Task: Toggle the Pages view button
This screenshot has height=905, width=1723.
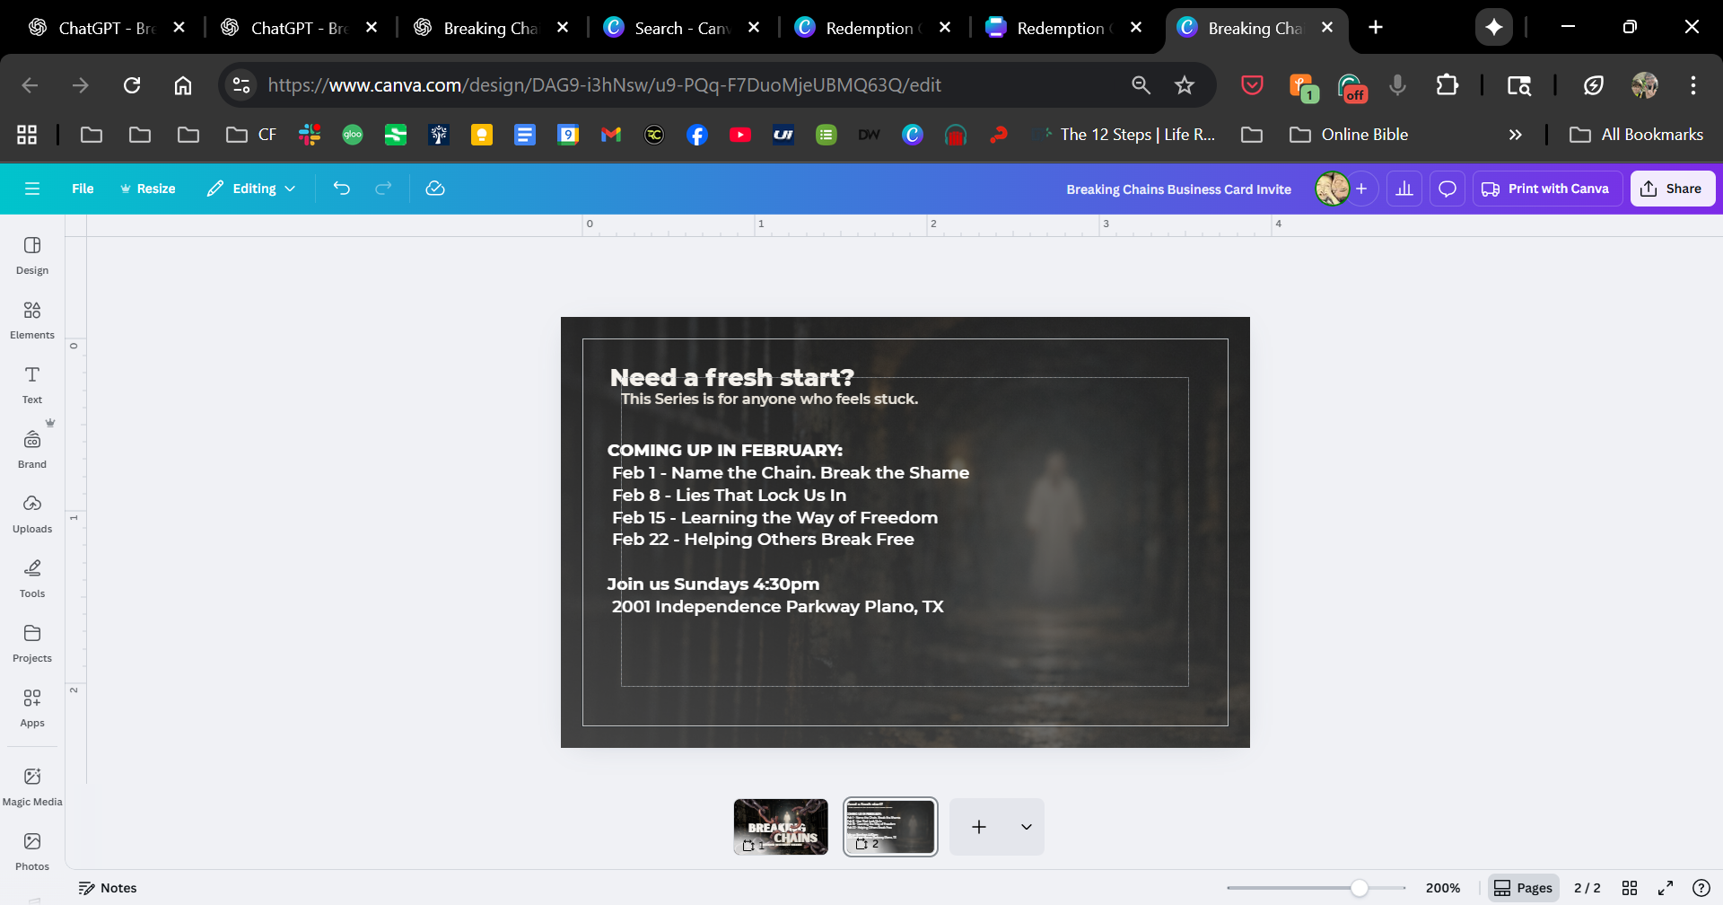Action: coord(1523,888)
